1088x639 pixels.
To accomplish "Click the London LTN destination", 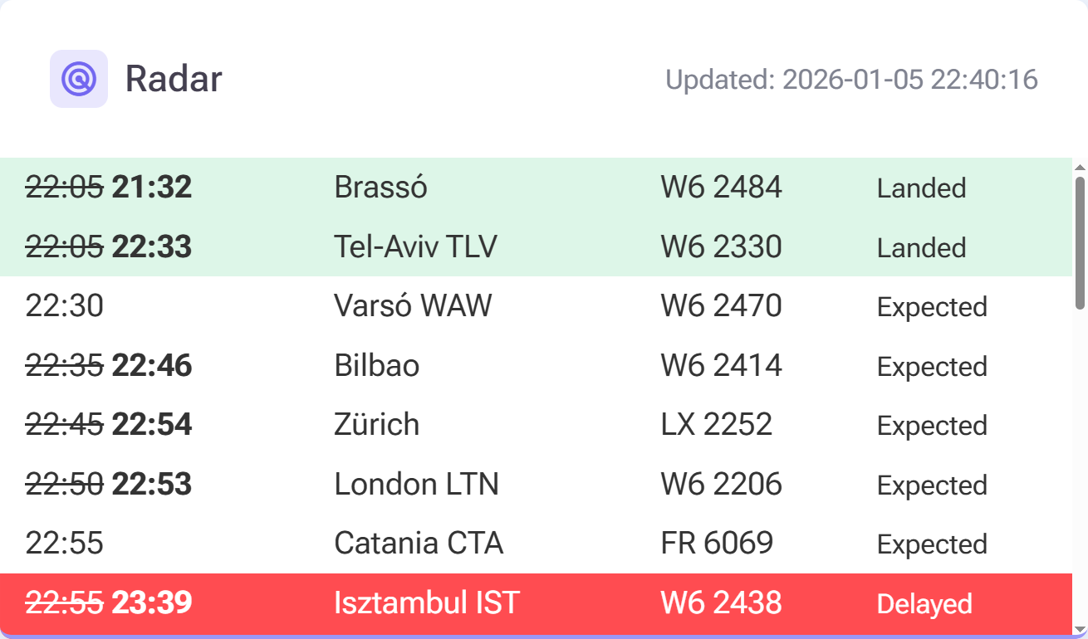I will (x=416, y=485).
